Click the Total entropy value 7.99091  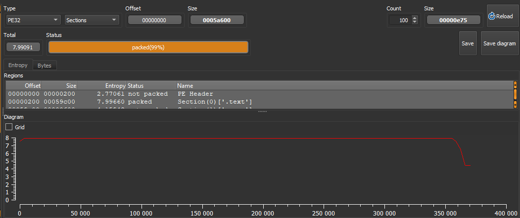(x=22, y=47)
